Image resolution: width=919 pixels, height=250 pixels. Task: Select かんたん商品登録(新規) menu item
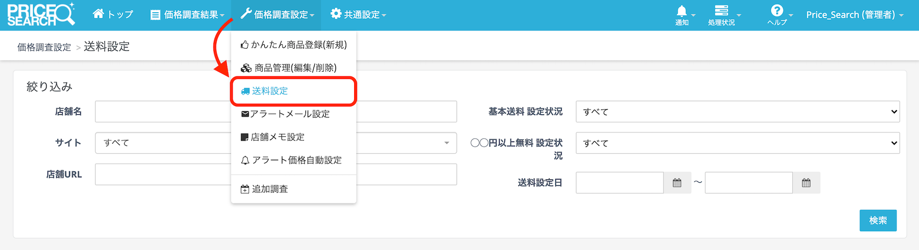pos(298,45)
